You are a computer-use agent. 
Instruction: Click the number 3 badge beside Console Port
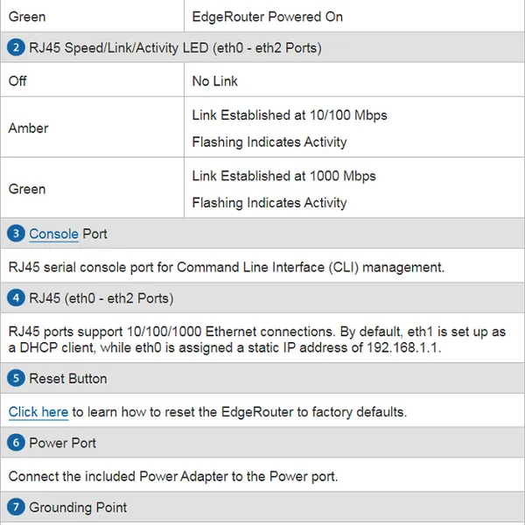17,234
